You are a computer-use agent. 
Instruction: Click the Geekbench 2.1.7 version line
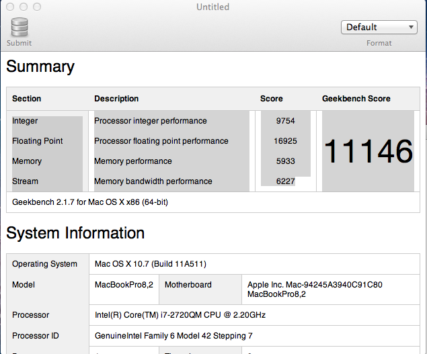[x=90, y=202]
